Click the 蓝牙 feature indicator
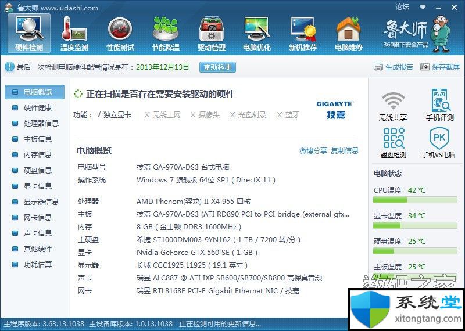The image size is (465, 331). coord(288,115)
